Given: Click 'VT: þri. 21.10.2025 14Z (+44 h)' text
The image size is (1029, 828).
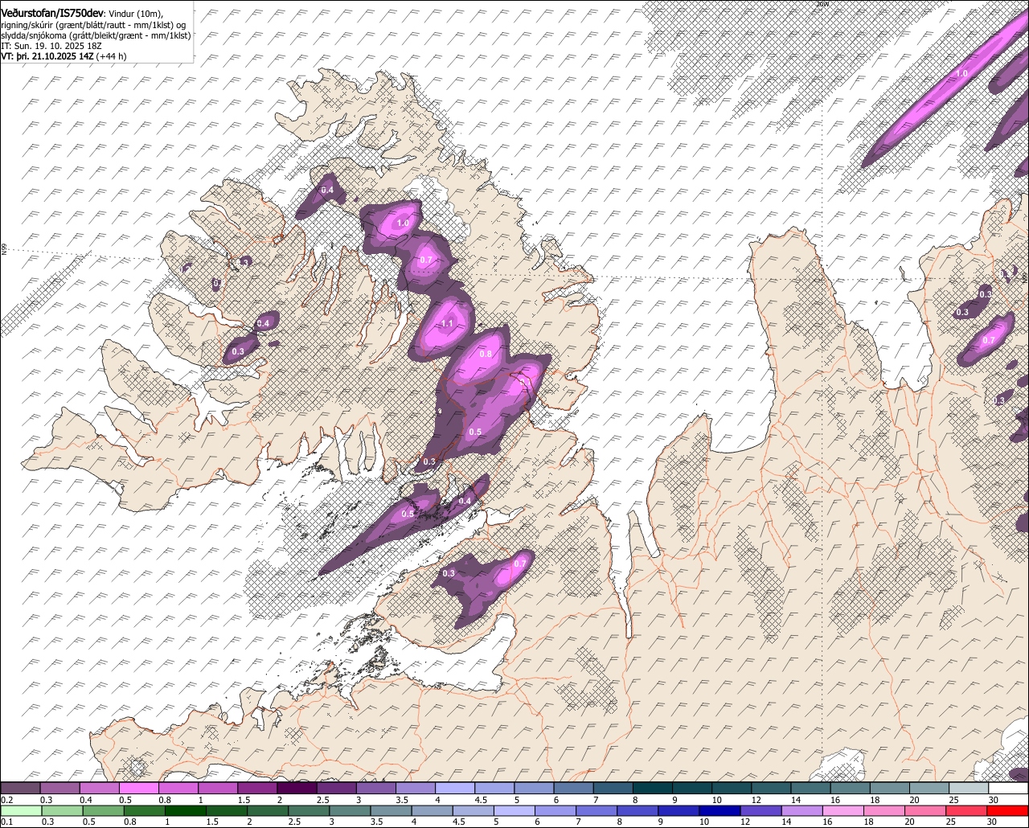Looking at the screenshot, I should (x=64, y=57).
